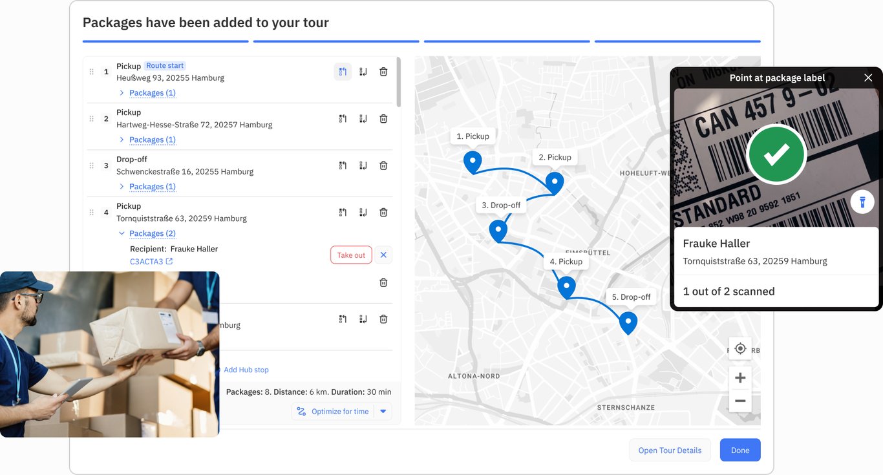
Task: Set Schwenckestraße 16 as route start
Action: click(x=343, y=165)
